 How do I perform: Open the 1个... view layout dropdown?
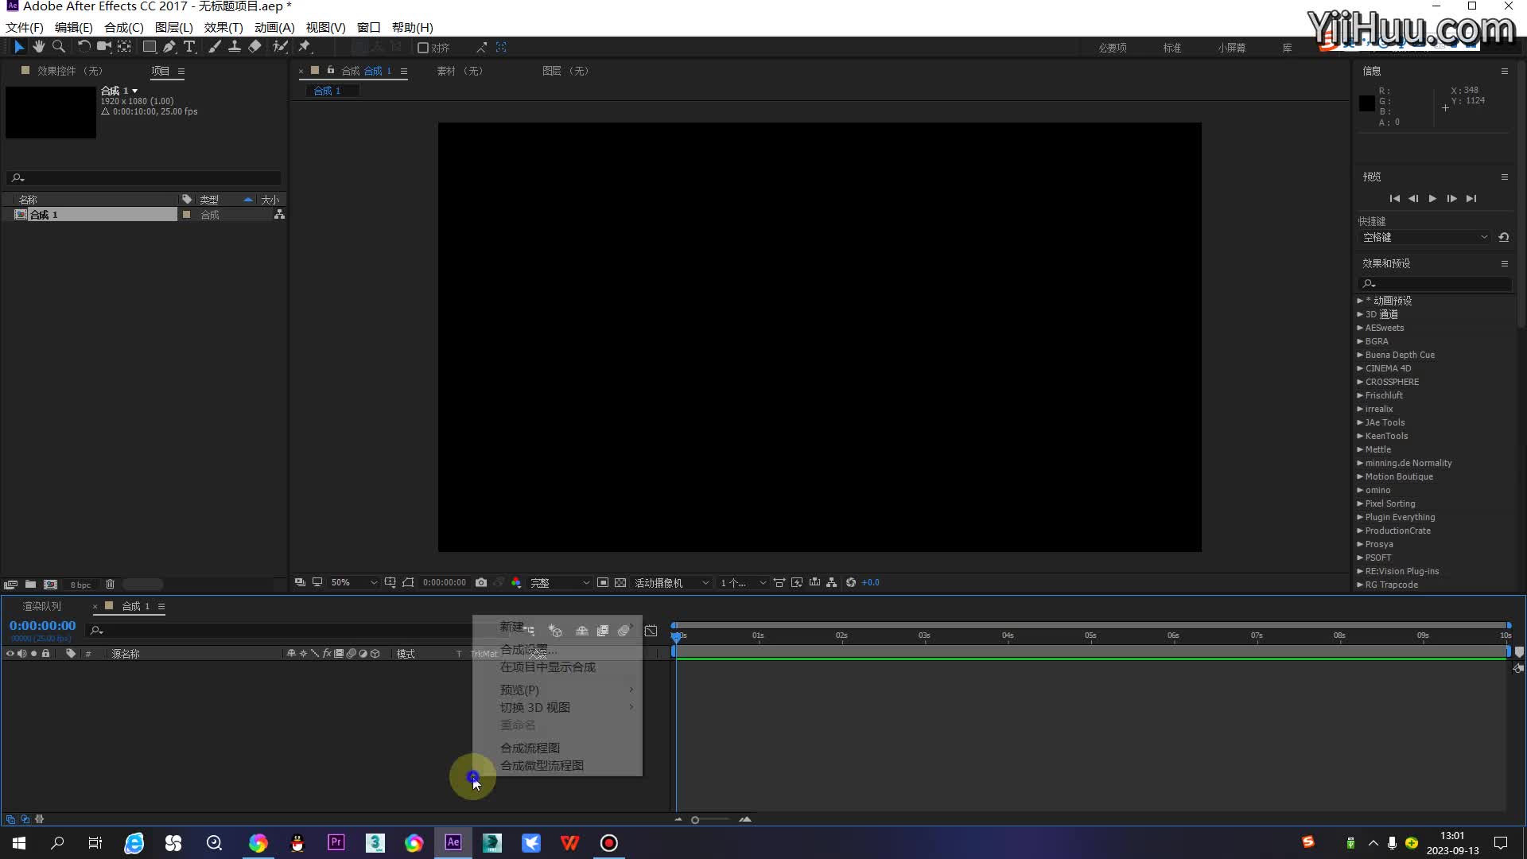(x=743, y=583)
